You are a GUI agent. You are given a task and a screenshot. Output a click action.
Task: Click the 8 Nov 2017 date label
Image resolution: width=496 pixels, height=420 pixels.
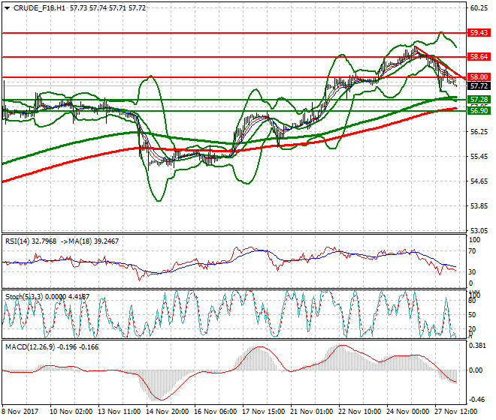tap(20, 412)
